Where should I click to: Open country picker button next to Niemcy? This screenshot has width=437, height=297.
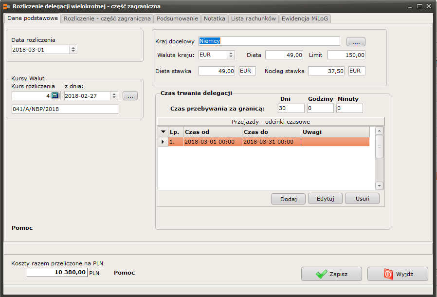point(356,42)
